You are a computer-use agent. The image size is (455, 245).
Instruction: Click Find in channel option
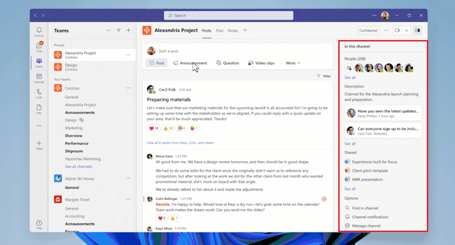point(364,208)
